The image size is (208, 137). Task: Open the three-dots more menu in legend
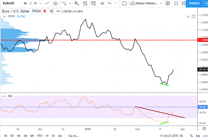coord(58,11)
